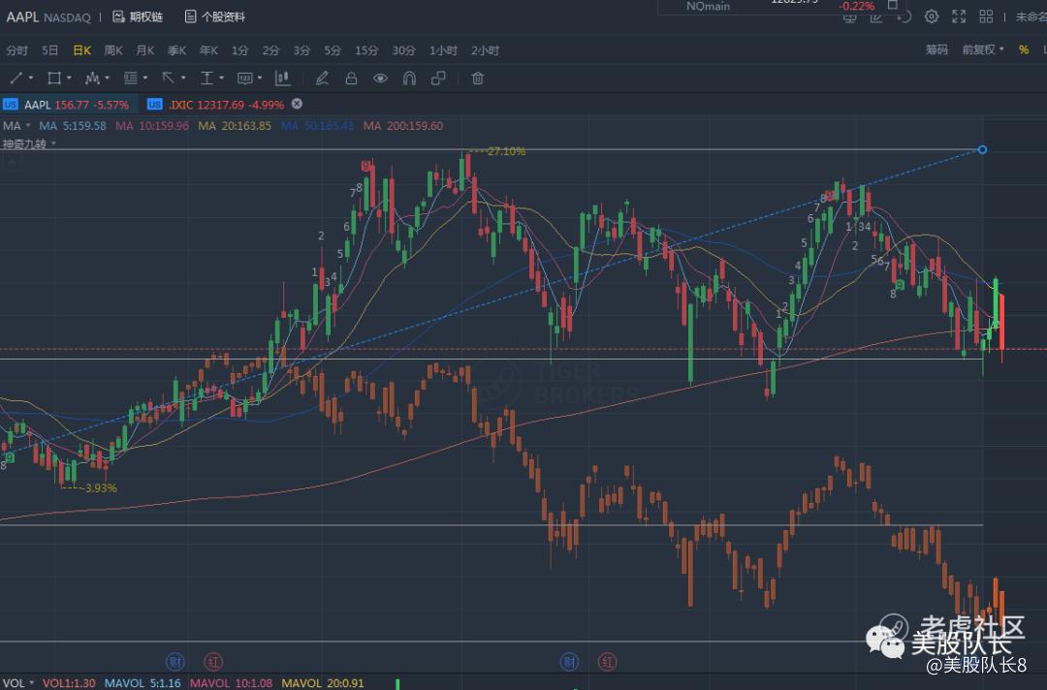Click the candlestick chart style icon
Viewport: 1047px width, 690px height.
pos(283,78)
